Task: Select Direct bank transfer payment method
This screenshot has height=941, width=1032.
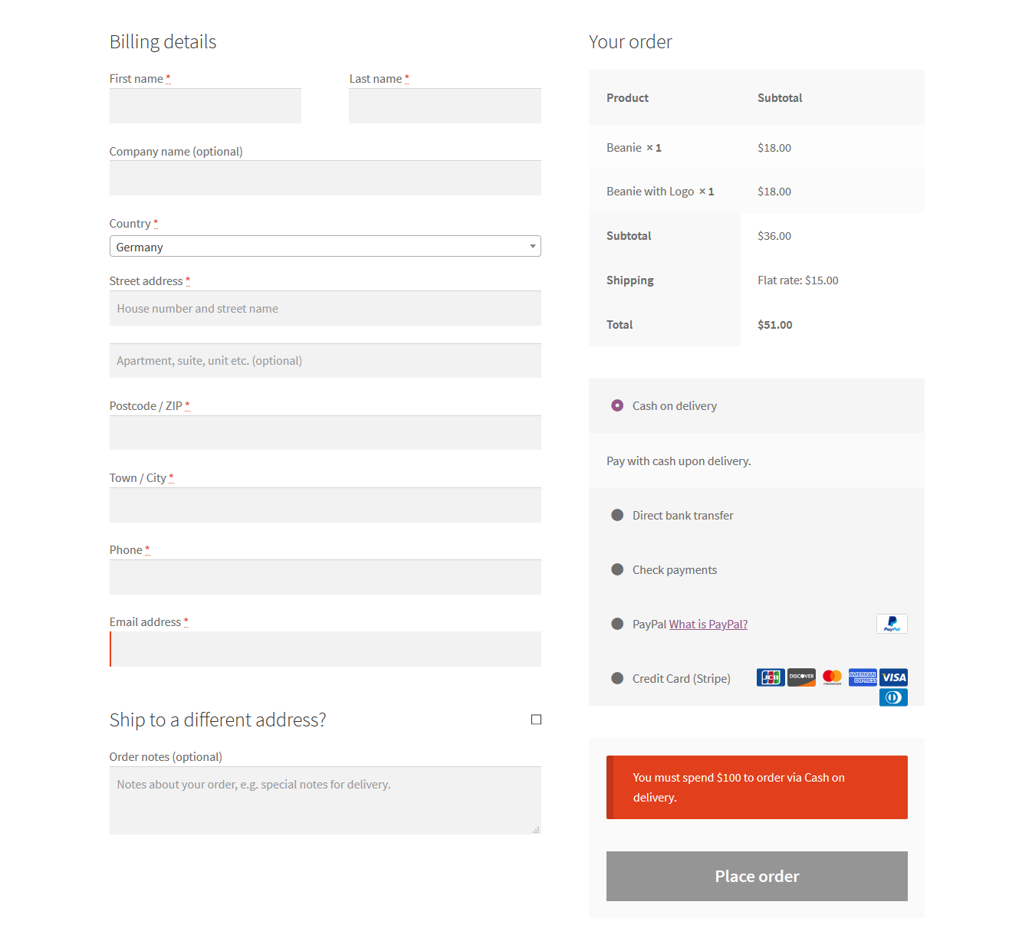Action: point(617,515)
